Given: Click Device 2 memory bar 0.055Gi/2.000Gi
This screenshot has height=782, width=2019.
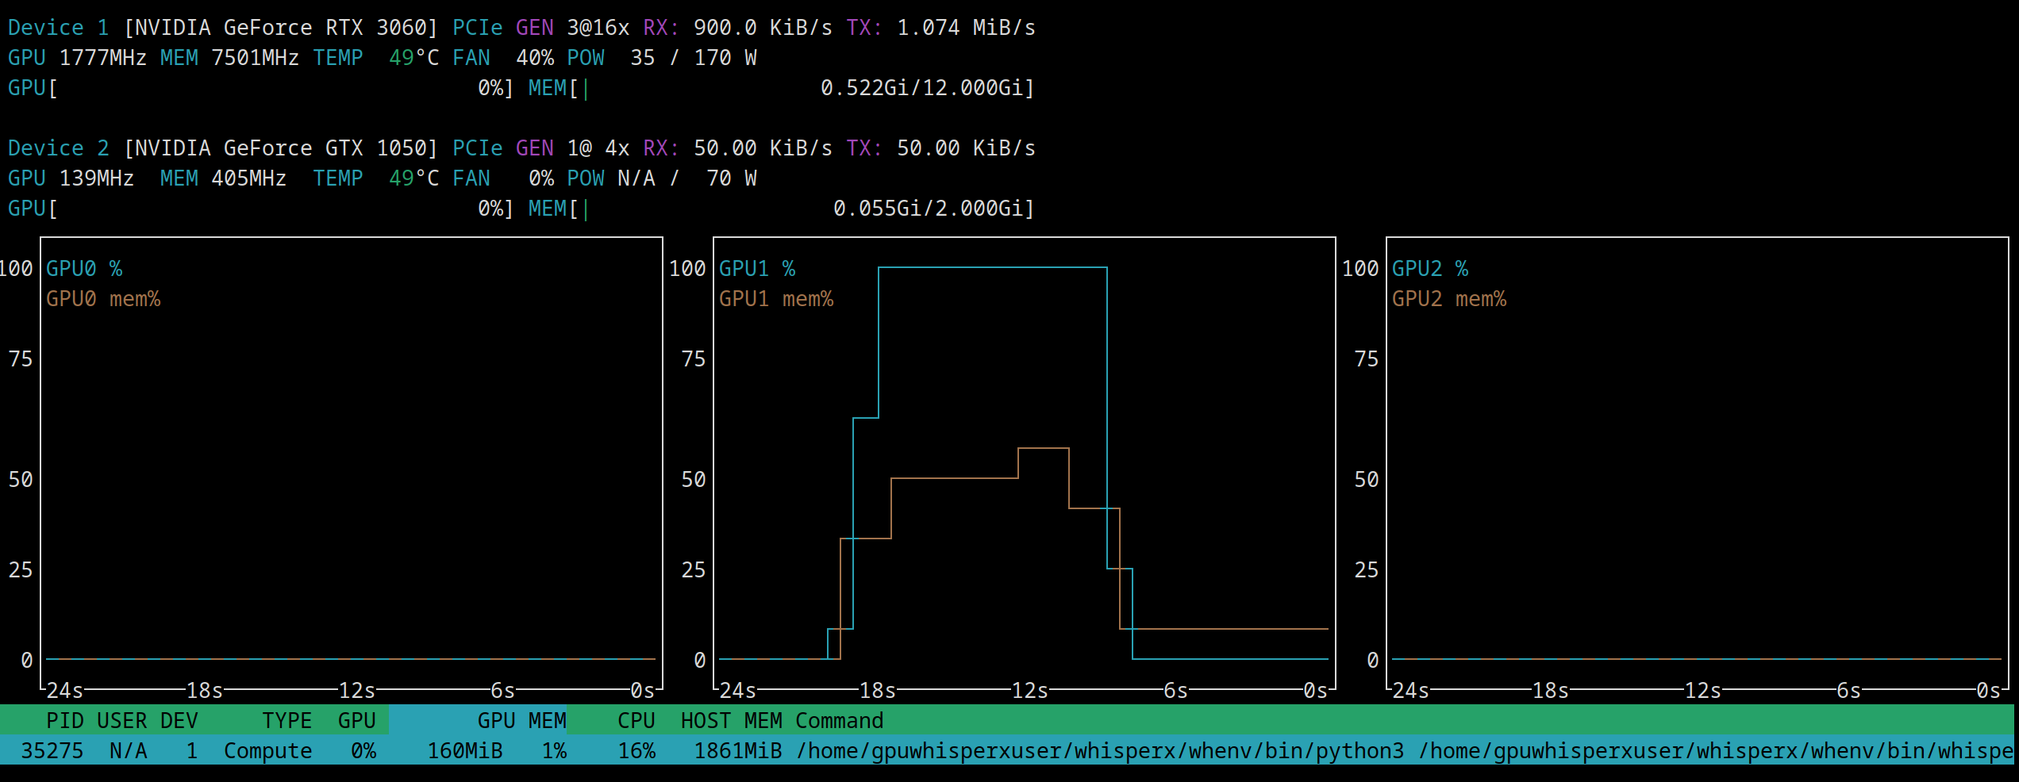Looking at the screenshot, I should pyautogui.click(x=782, y=209).
